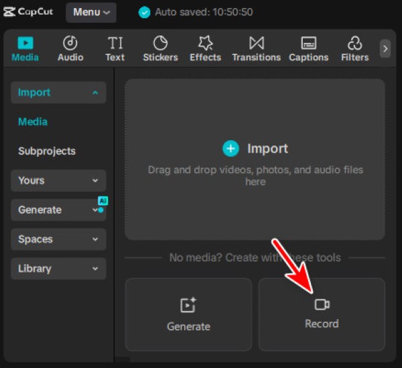Expand the Library section

(58, 269)
